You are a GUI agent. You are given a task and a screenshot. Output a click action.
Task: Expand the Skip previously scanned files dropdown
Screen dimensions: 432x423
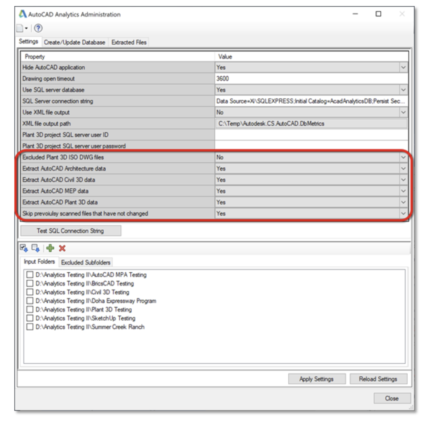pos(403,214)
